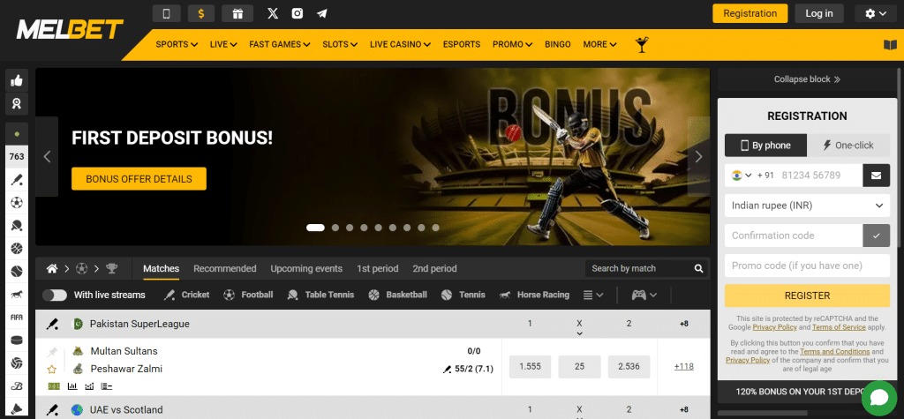Viewport: 904px width, 419px height.
Task: Expand the PROMO menu
Action: point(512,44)
